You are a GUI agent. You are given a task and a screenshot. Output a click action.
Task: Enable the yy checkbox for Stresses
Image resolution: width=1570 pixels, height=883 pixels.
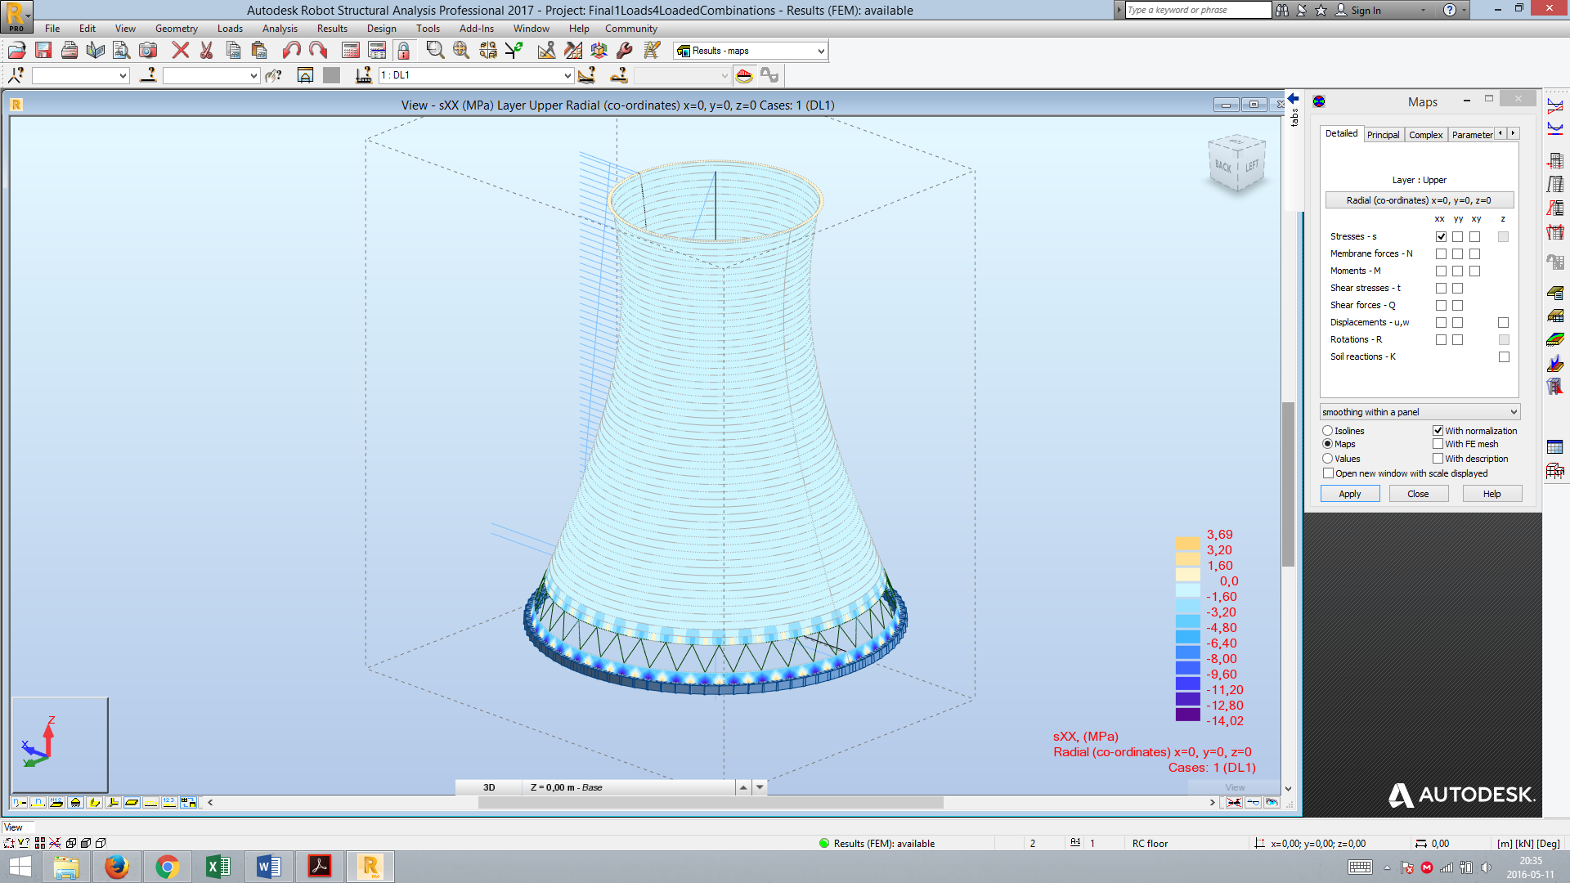[1457, 236]
